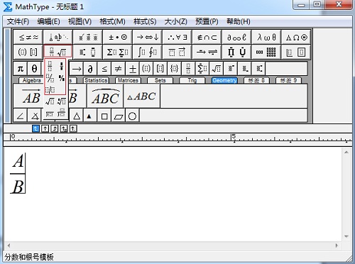
Task: Open the uppercase Greek palette (ΛΩ)
Action: pos(297,37)
